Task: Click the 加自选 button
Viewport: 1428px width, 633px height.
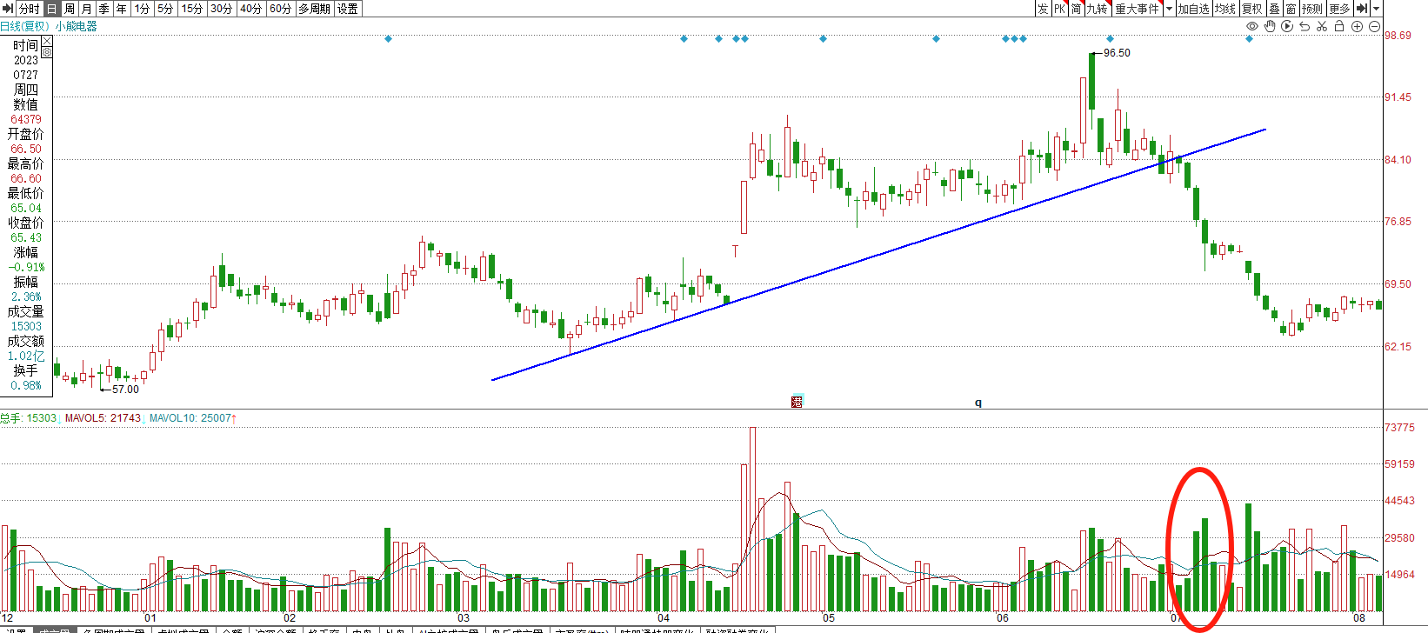Action: coord(1193,9)
